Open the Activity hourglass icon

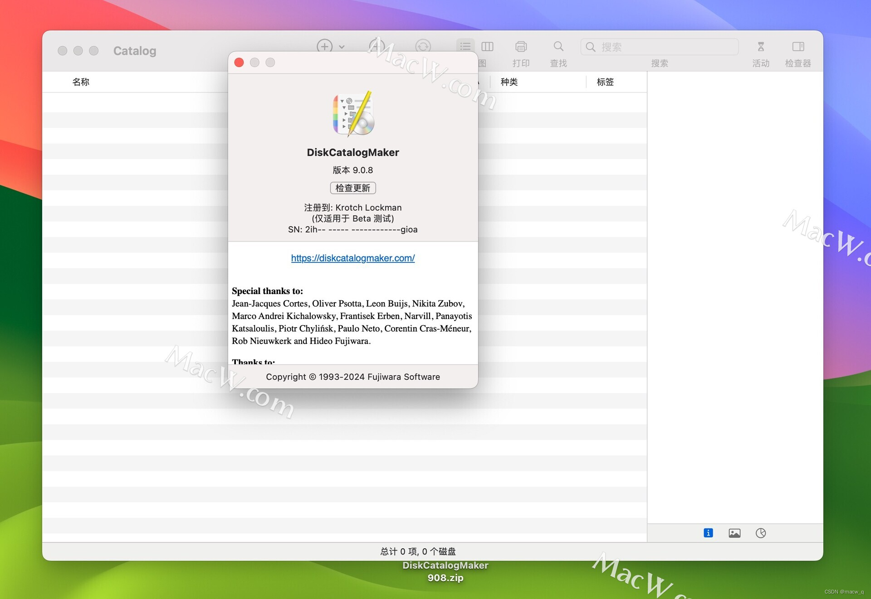[761, 46]
